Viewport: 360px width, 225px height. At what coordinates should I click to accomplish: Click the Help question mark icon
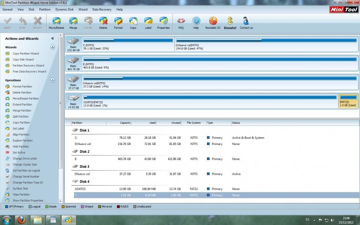coord(196,21)
